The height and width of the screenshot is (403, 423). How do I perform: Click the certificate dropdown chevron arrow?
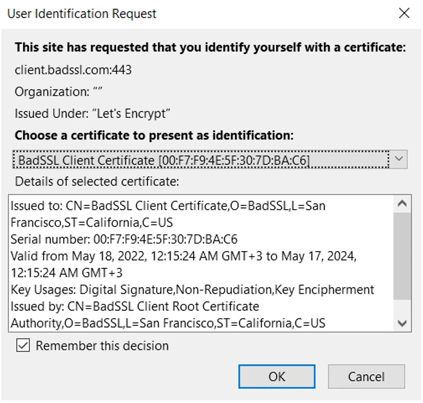[399, 159]
